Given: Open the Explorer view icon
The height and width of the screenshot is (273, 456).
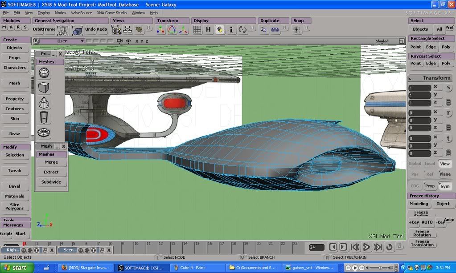Looking at the screenshot, I should coord(116,30).
